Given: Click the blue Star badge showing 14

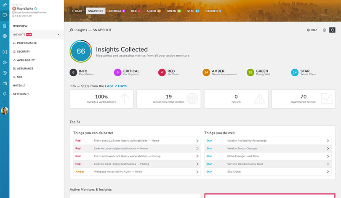Looking at the screenshot, I should coord(295,72).
